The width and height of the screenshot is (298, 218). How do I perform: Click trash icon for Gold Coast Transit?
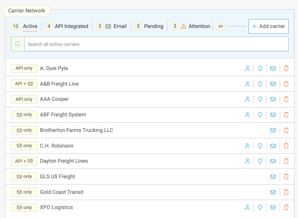286,192
